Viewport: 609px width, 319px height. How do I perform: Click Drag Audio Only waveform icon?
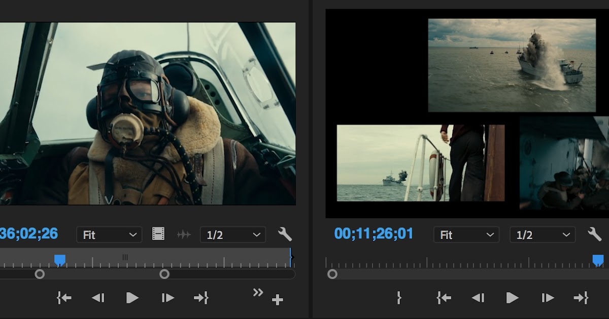click(x=183, y=234)
